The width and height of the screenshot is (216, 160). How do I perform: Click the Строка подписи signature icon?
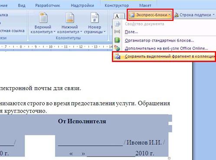click(x=176, y=15)
